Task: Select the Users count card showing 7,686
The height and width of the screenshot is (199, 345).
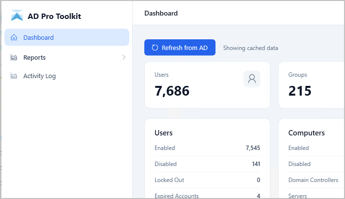Action: point(207,85)
